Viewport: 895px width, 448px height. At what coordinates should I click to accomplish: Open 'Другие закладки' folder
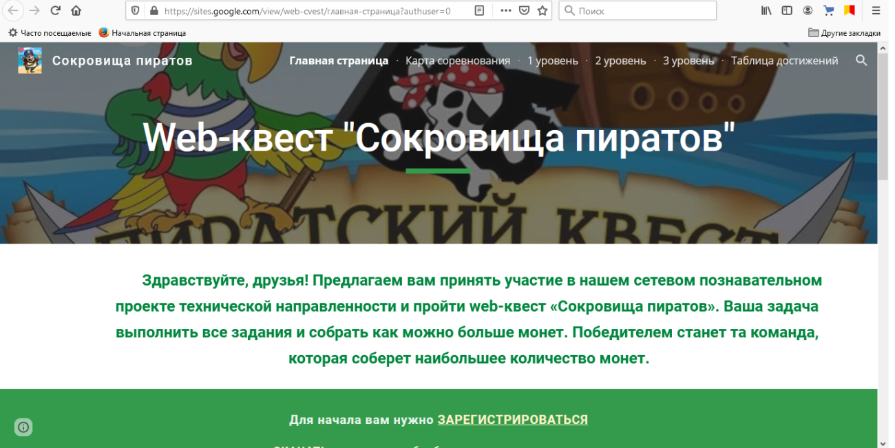coord(844,33)
